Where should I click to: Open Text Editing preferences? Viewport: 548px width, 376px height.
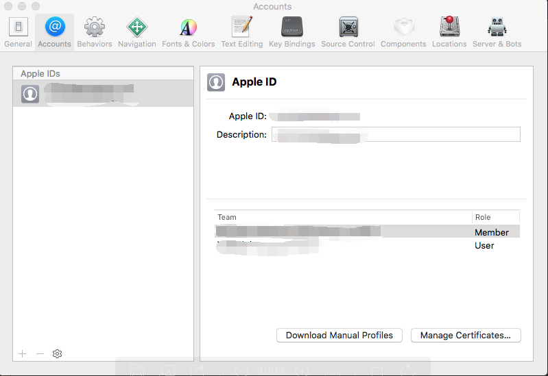click(242, 32)
